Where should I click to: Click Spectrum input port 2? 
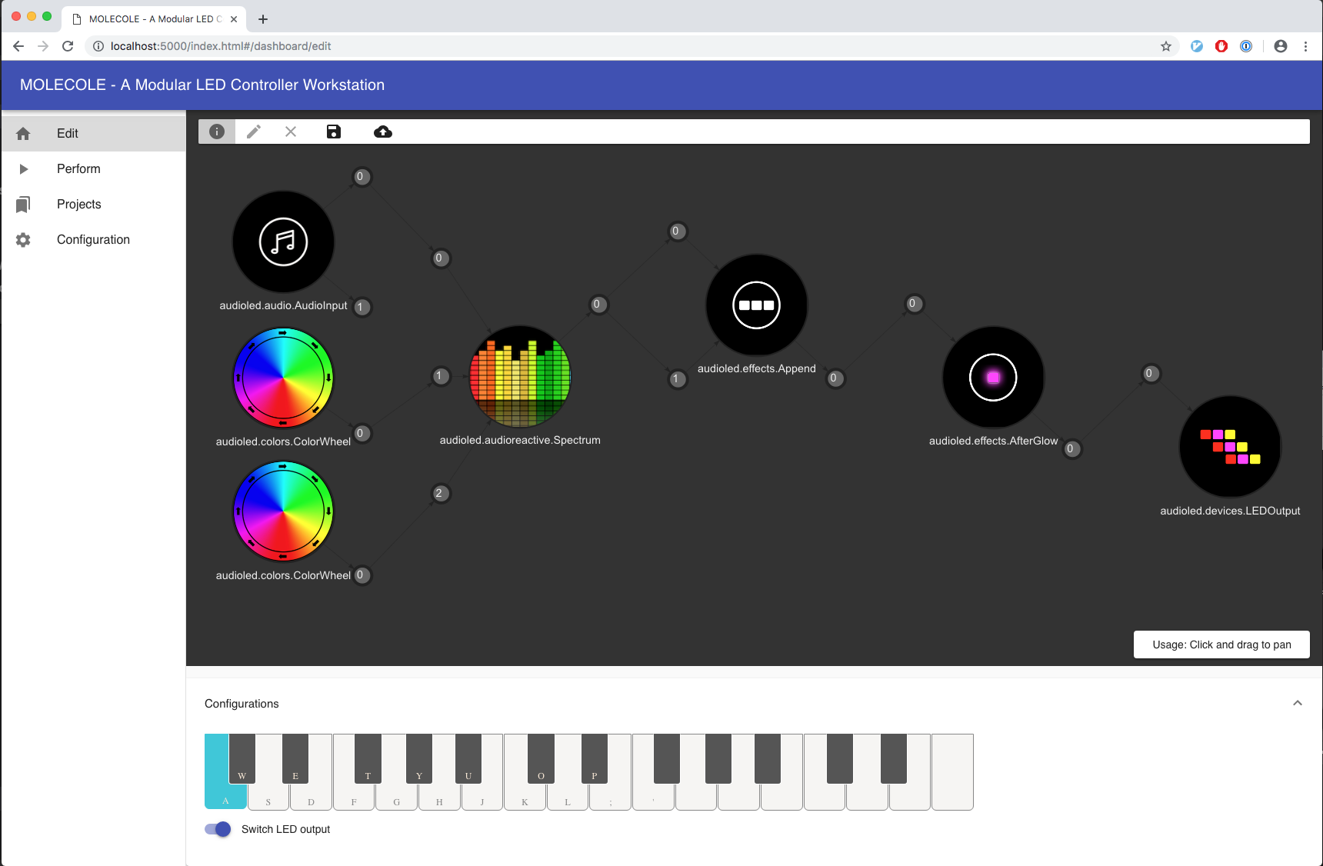(439, 494)
